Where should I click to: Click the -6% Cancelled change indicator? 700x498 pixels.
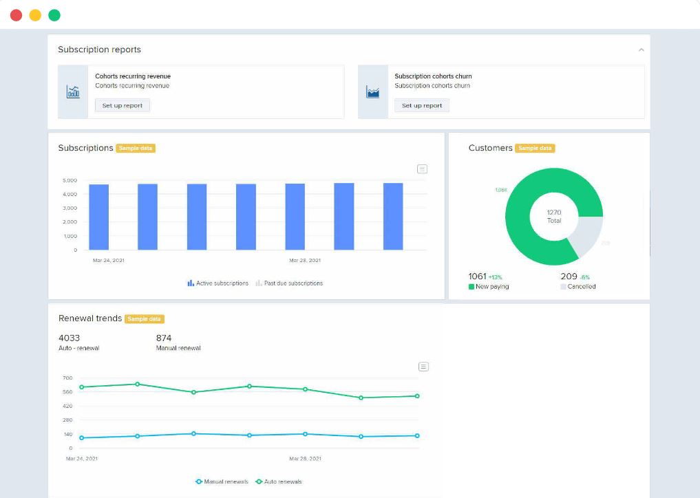tap(585, 277)
